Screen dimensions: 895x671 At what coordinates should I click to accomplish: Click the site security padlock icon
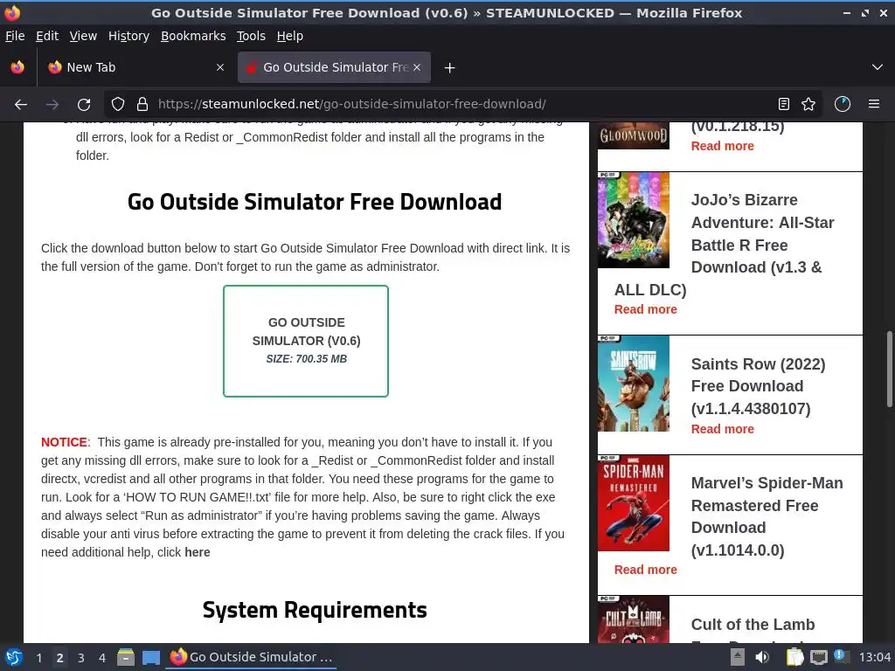tap(142, 105)
